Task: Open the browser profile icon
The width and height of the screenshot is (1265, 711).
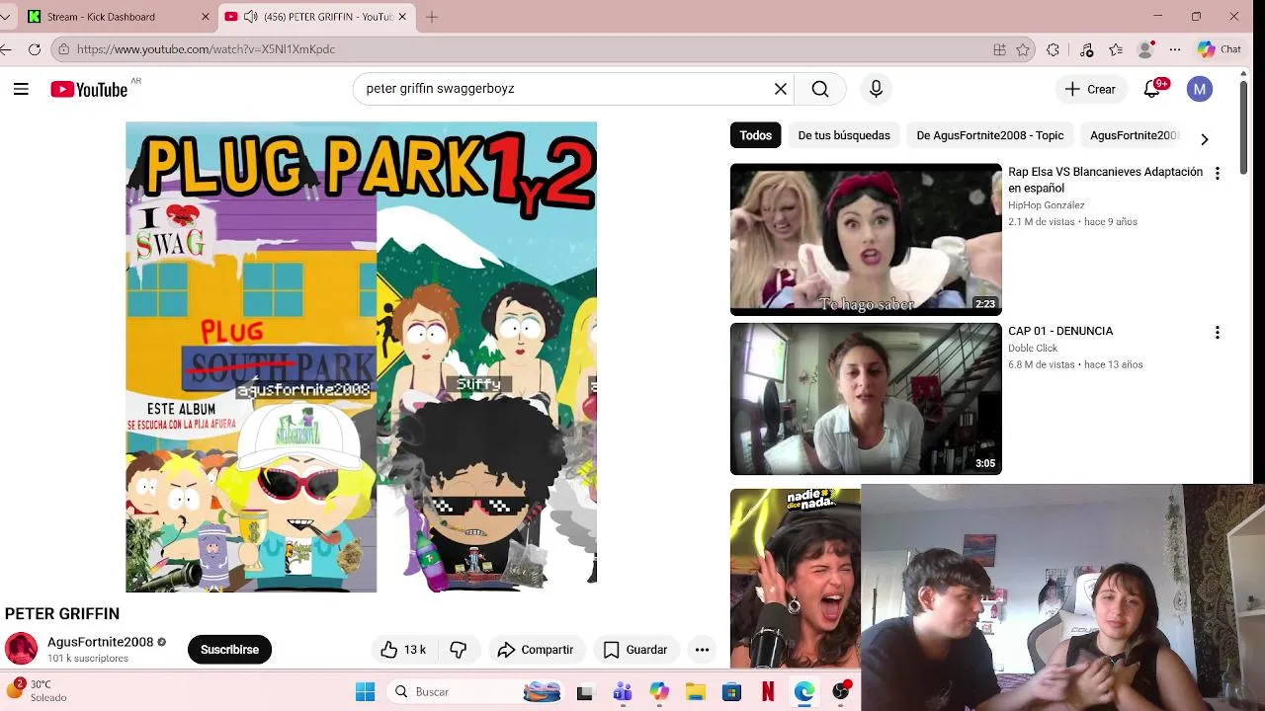Action: [1146, 49]
